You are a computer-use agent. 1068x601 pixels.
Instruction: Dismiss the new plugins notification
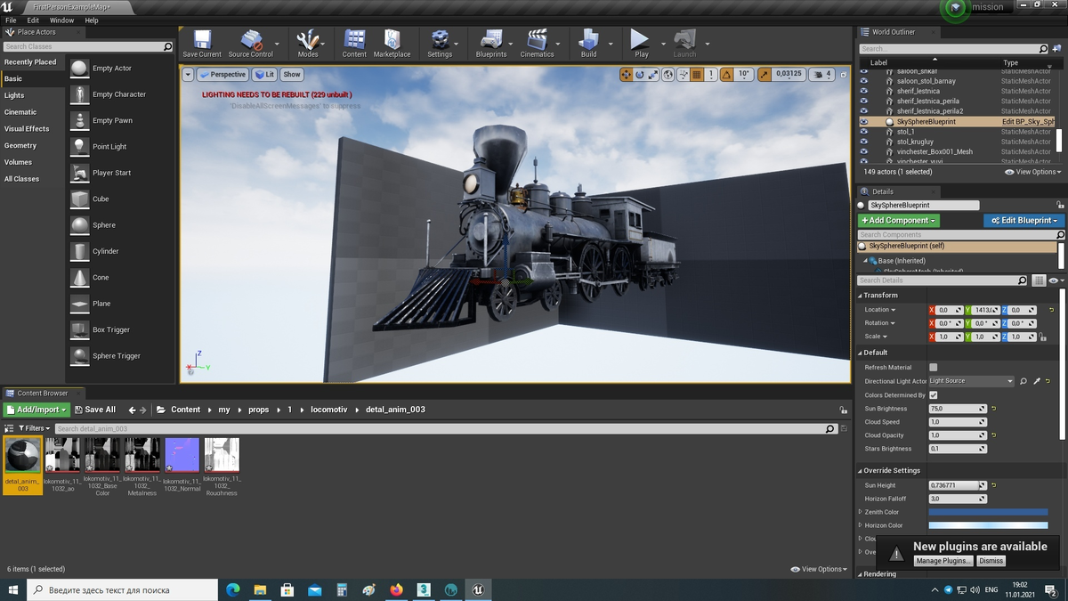(991, 561)
